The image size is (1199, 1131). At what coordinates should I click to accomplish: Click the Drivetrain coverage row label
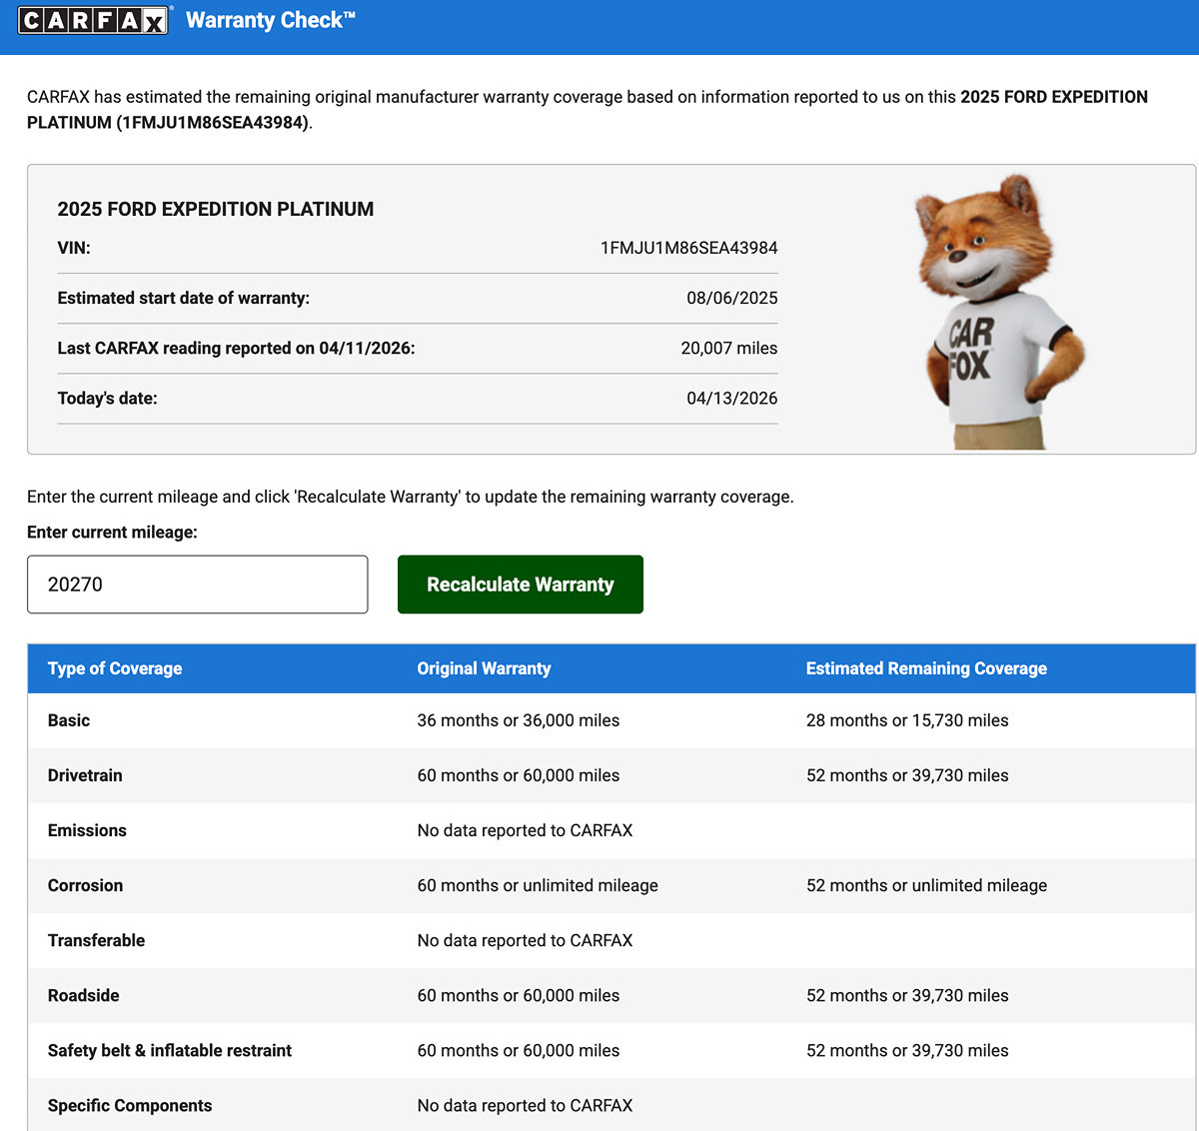point(85,775)
